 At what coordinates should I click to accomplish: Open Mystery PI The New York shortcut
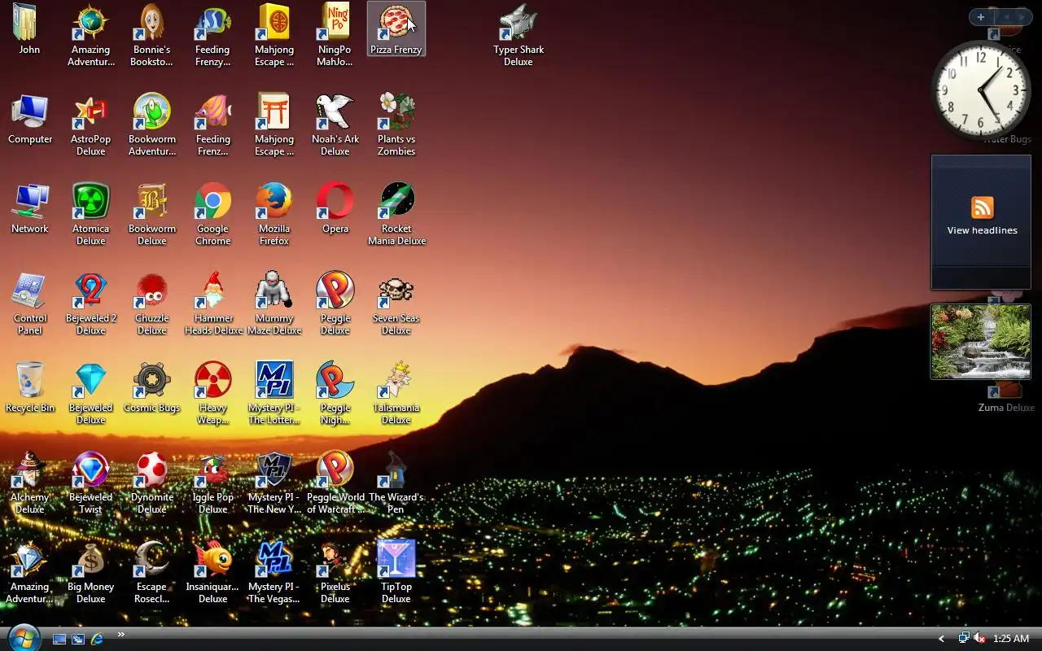pos(274,483)
